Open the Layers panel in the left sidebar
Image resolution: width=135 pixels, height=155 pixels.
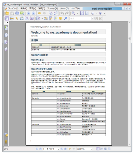[x=6, y=49]
